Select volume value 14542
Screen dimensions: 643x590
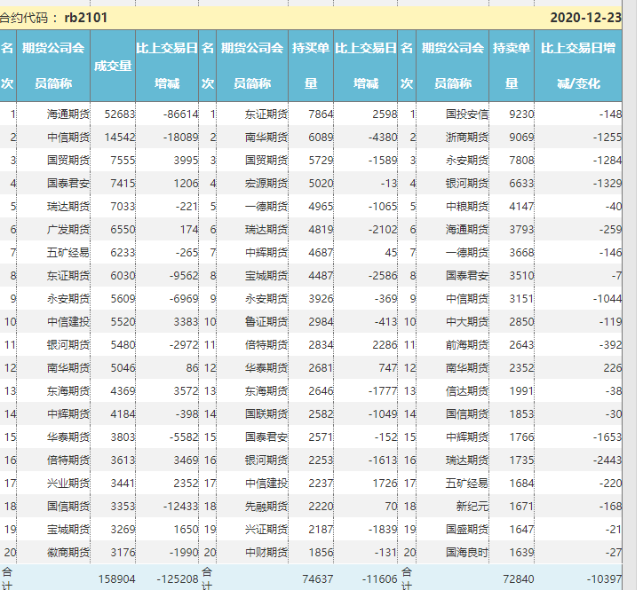pyautogui.click(x=119, y=137)
